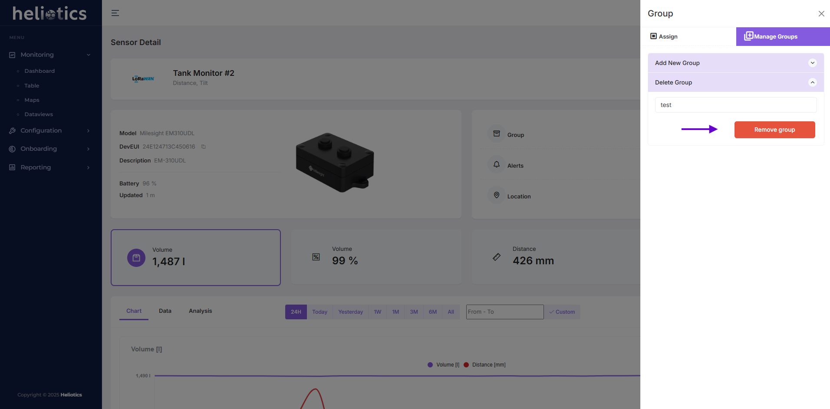The image size is (830, 409).
Task: Click the Distance ruler icon
Action: [497, 257]
